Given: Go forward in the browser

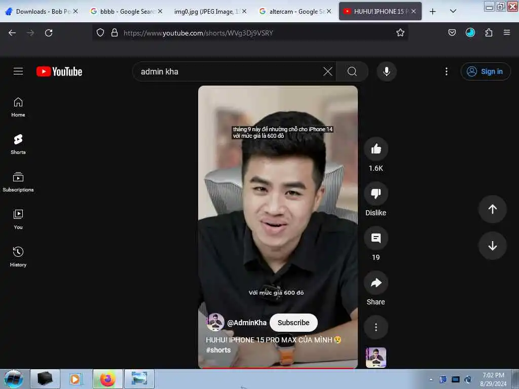Looking at the screenshot, I should 30,33.
